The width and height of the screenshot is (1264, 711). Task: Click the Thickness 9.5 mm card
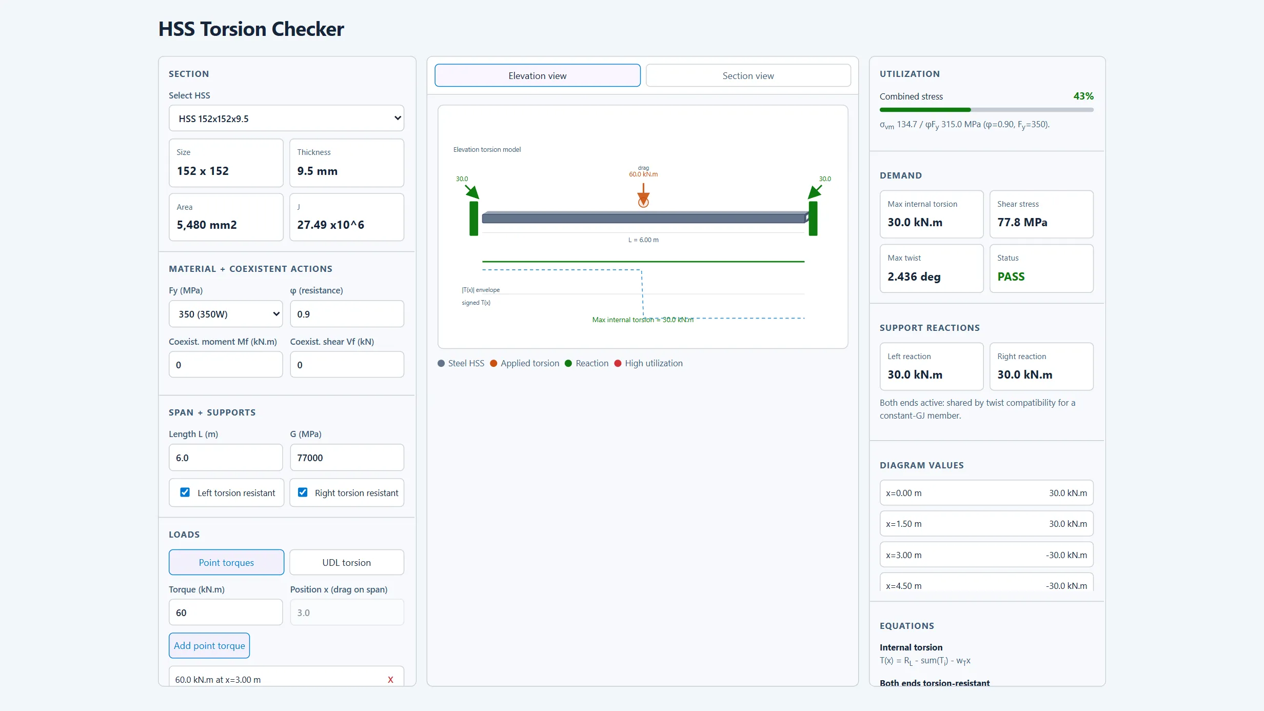click(x=347, y=163)
